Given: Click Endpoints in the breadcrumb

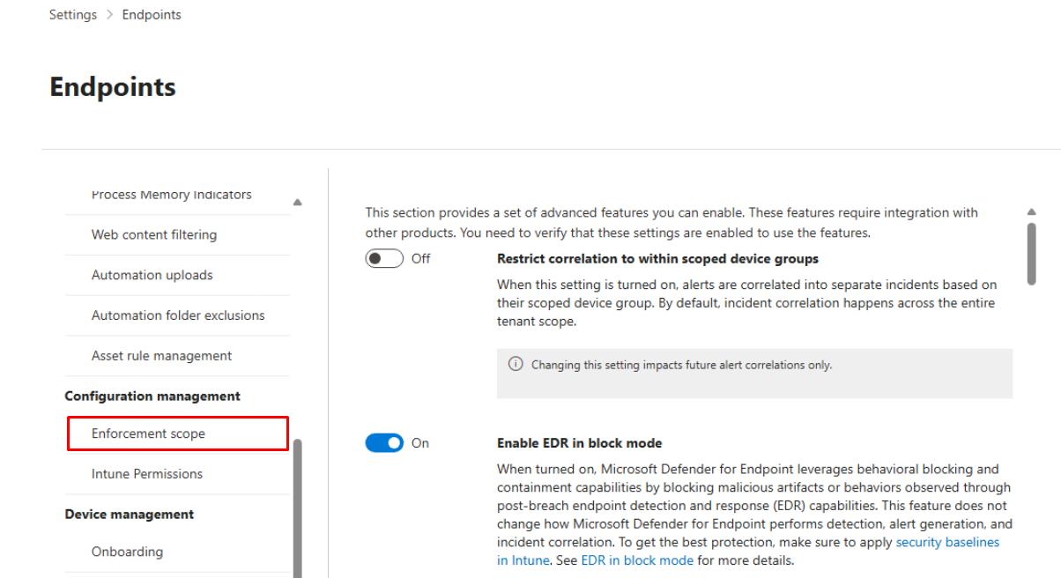Looking at the screenshot, I should (x=151, y=15).
